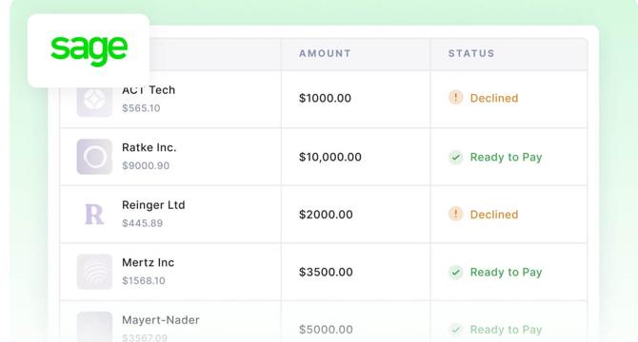The image size is (638, 342).
Task: Click the orange warning icon for Reinger Ltd
Action: [456, 214]
